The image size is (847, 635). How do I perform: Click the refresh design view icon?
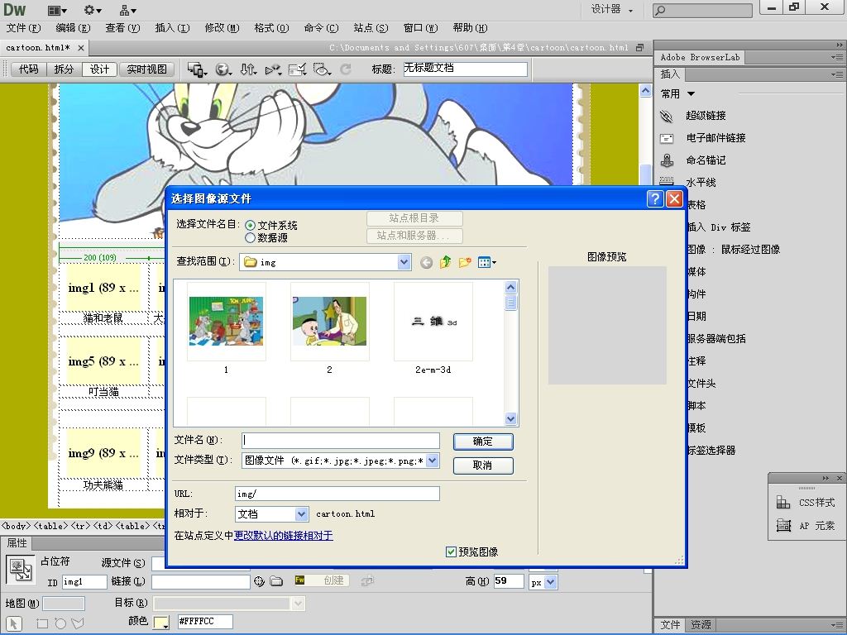[346, 69]
